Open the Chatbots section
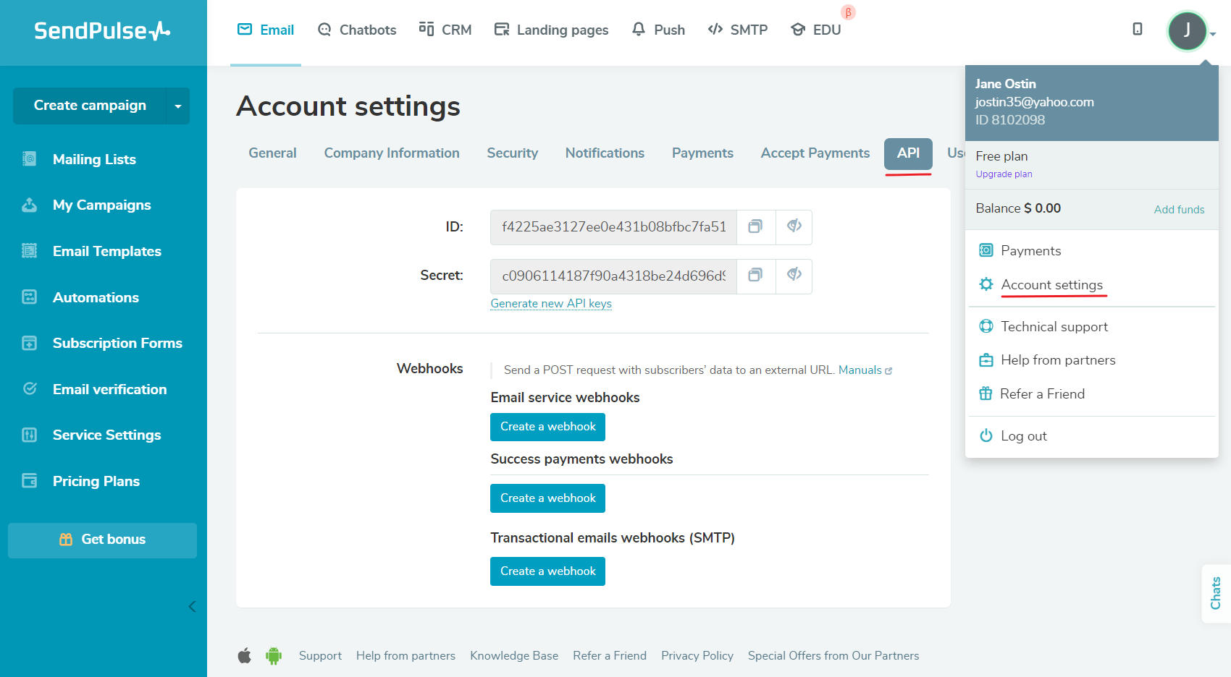 [x=357, y=30]
